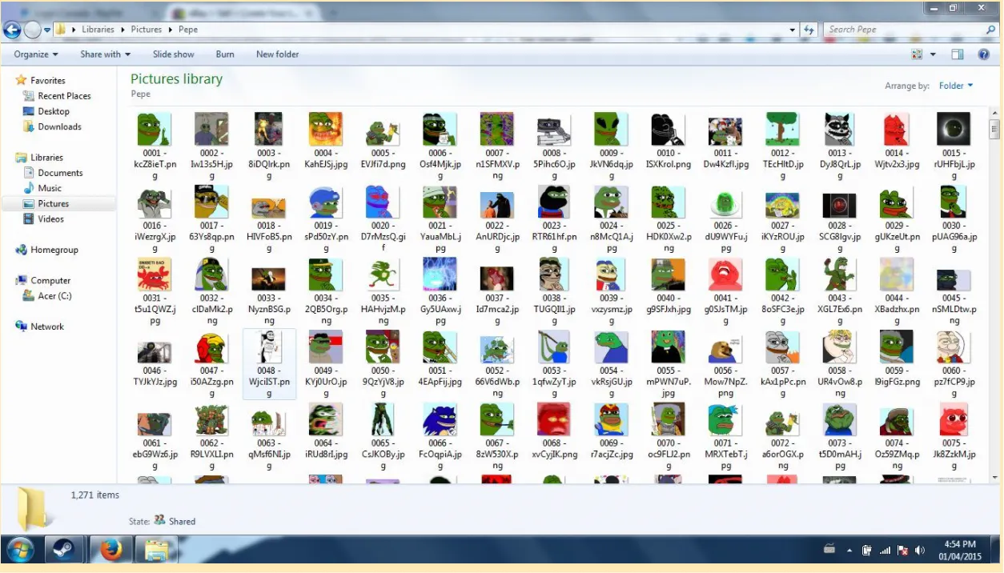
Task: Launch Firefox from the taskbar
Action: pyautogui.click(x=110, y=551)
